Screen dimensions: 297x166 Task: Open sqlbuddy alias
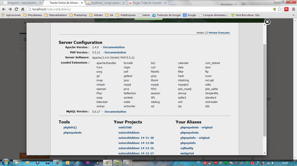[x=187, y=148]
